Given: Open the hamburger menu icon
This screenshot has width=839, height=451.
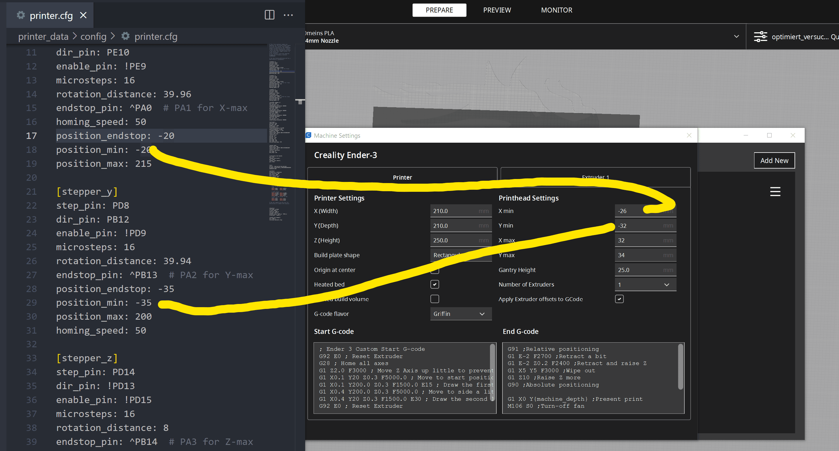Looking at the screenshot, I should pos(775,192).
